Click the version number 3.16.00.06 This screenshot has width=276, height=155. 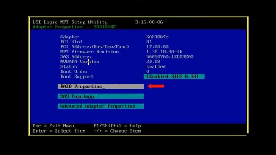tap(149, 22)
